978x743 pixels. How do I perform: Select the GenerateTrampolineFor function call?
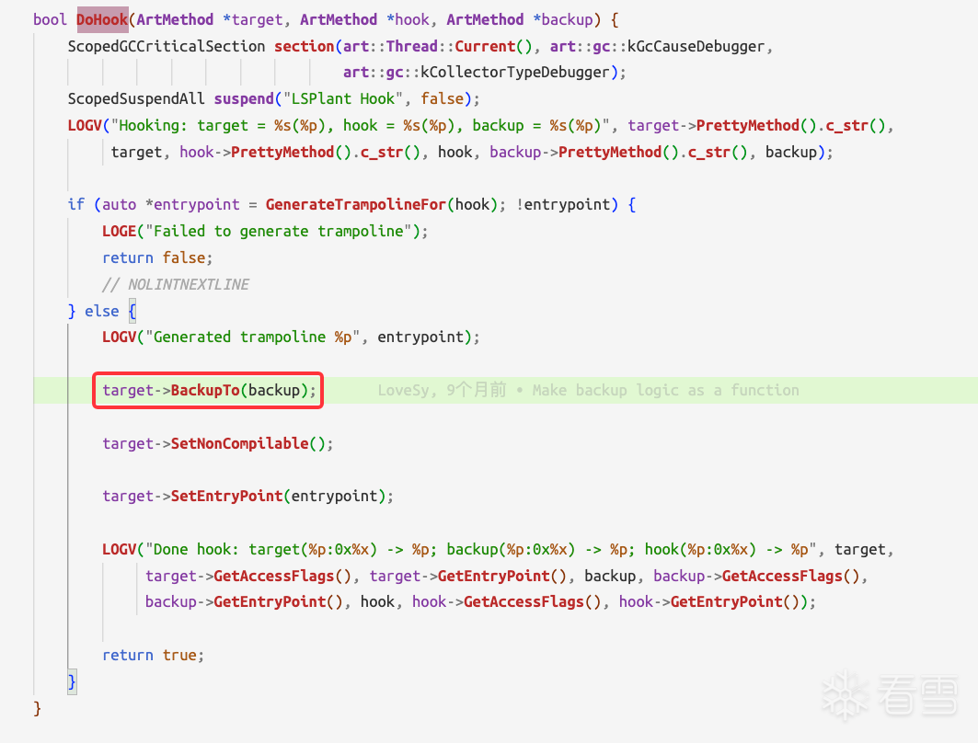(357, 204)
